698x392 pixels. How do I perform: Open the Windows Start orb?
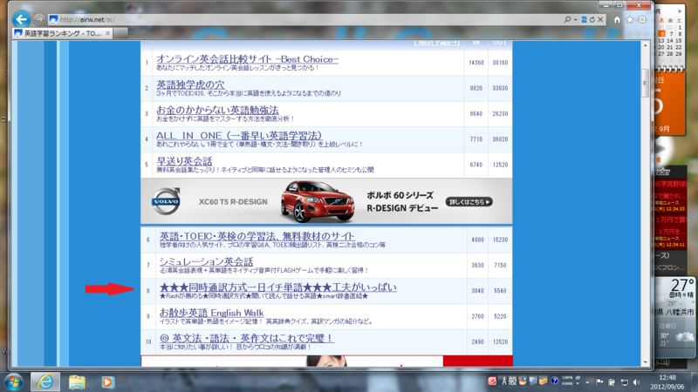click(14, 382)
